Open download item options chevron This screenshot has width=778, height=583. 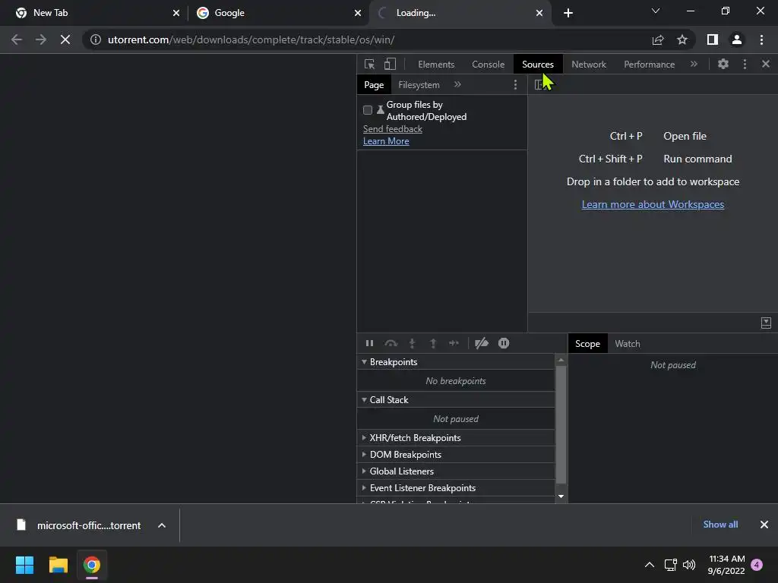(x=162, y=525)
